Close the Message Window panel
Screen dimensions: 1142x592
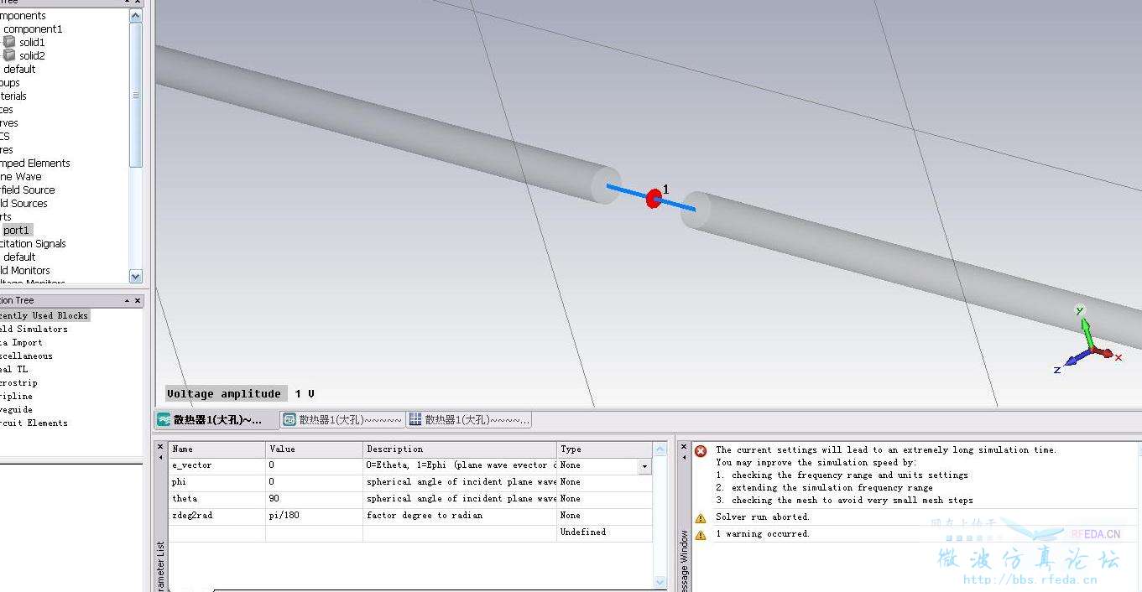click(683, 446)
